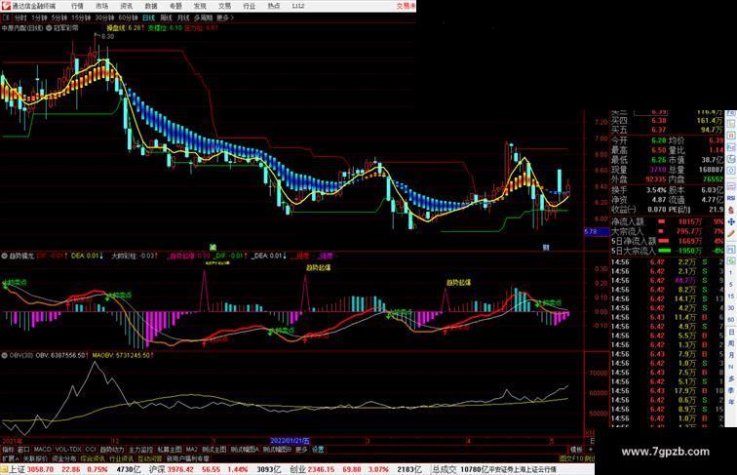Select the MACD indicator tab
This screenshot has width=737, height=475.
point(42,450)
